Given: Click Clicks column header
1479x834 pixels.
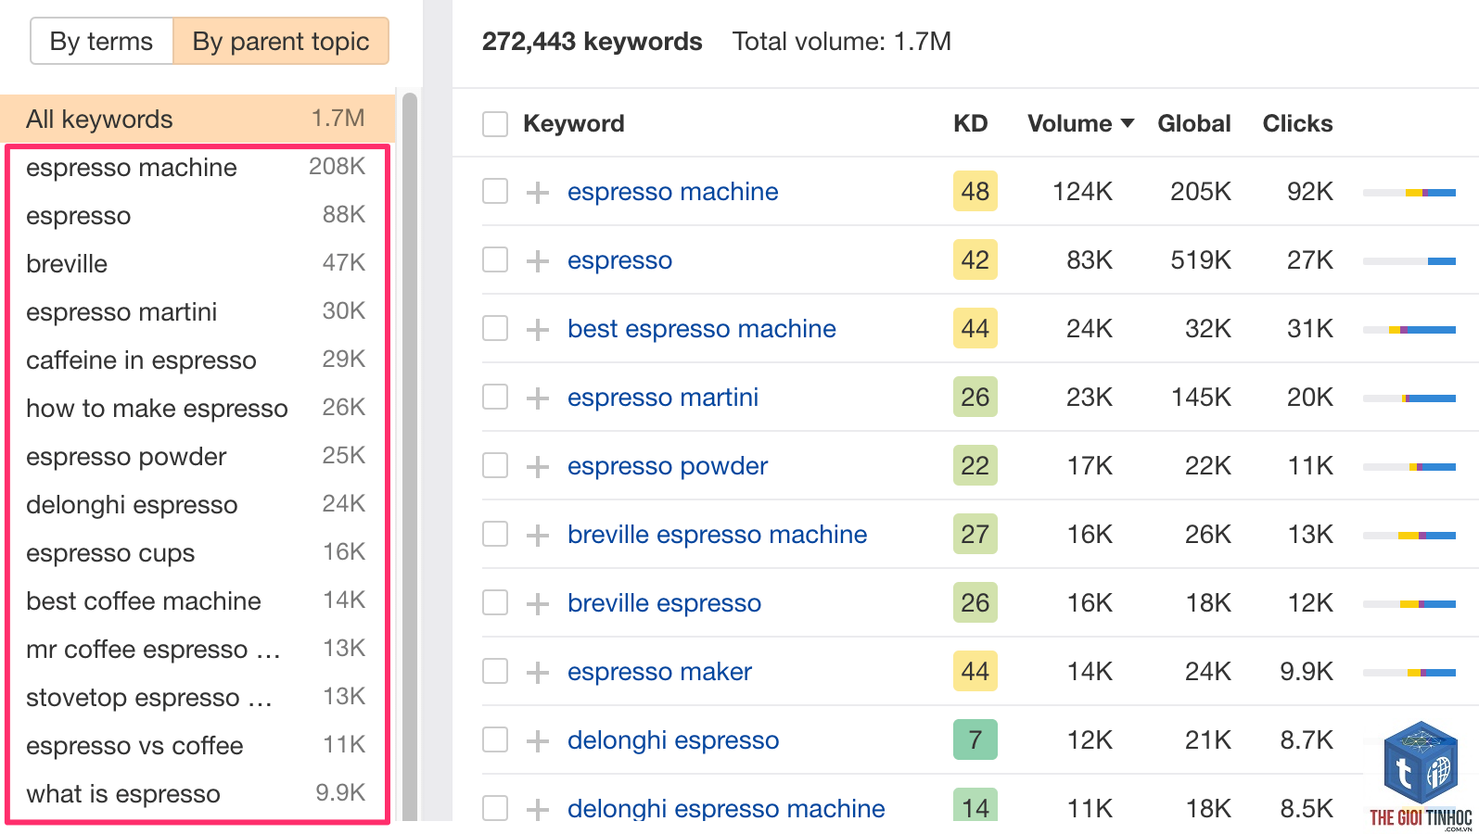Looking at the screenshot, I should tap(1297, 123).
